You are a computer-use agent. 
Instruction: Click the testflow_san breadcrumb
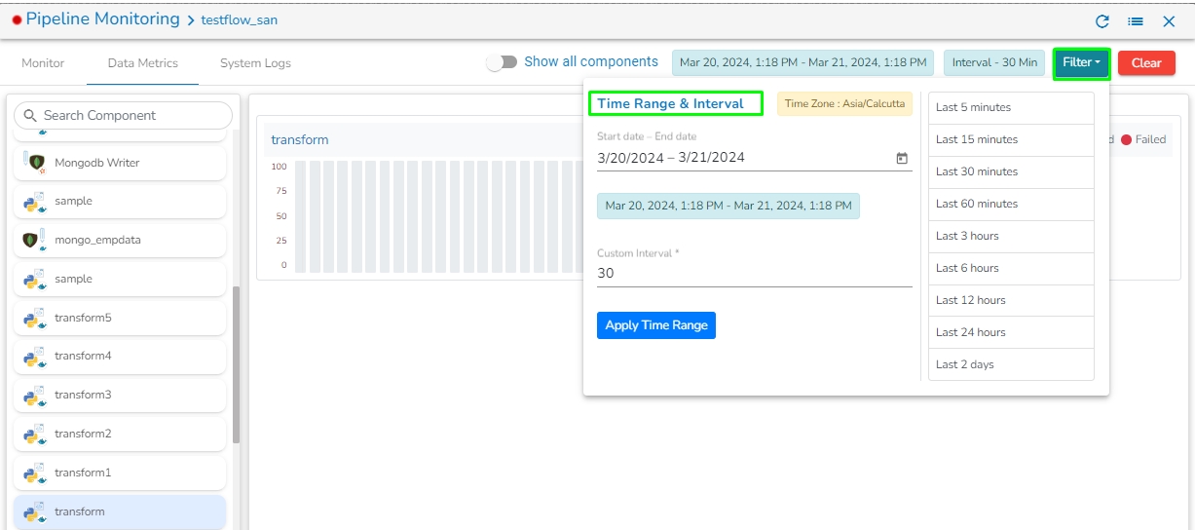tap(240, 20)
